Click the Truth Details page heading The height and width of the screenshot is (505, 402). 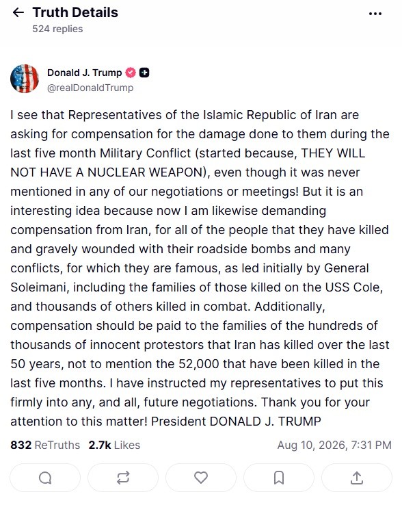tap(75, 12)
